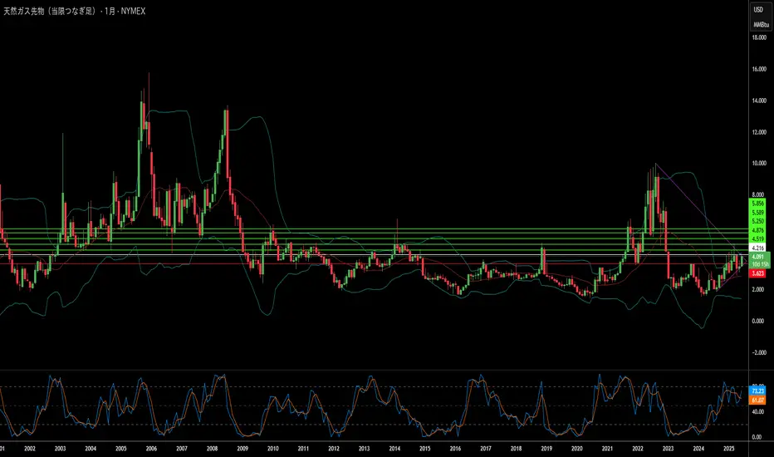
Task: Click the USD currency label
Action: (x=758, y=8)
